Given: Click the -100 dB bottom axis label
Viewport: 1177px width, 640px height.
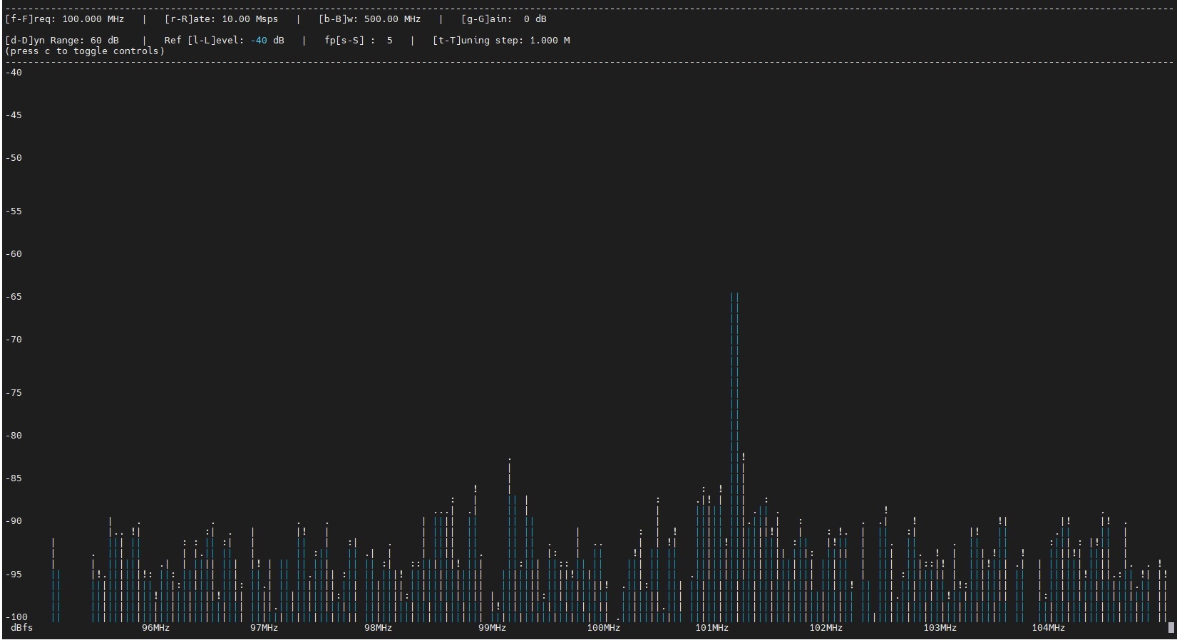Looking at the screenshot, I should pos(16,617).
